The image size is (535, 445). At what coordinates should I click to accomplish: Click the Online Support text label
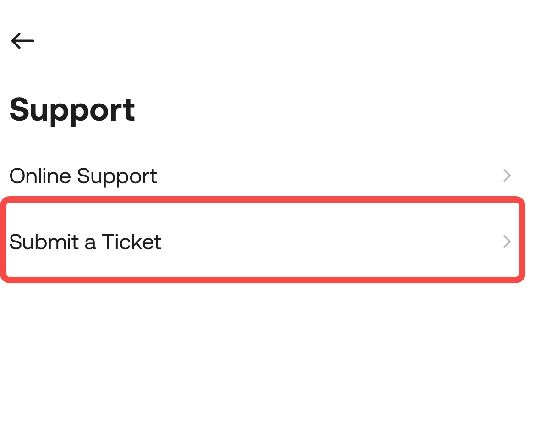click(x=83, y=176)
